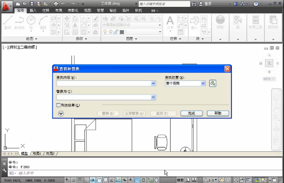Click the wrench icon beside command line
284x183 pixels.
tap(4, 170)
